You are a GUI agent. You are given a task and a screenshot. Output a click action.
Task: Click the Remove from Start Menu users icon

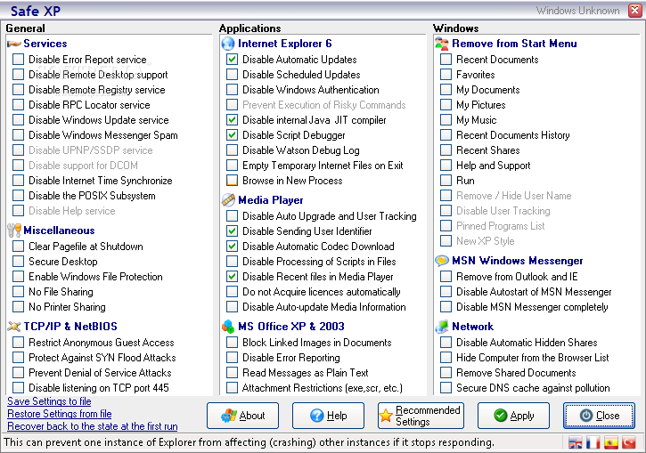[x=442, y=44]
